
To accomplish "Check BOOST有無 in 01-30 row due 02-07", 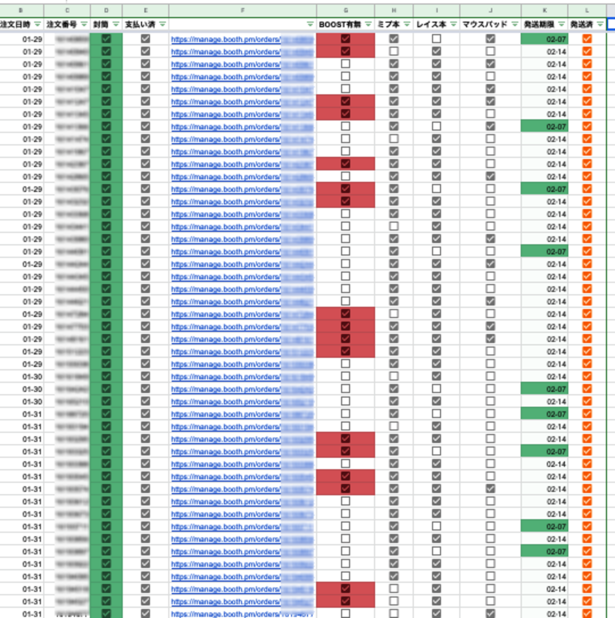I will [345, 389].
